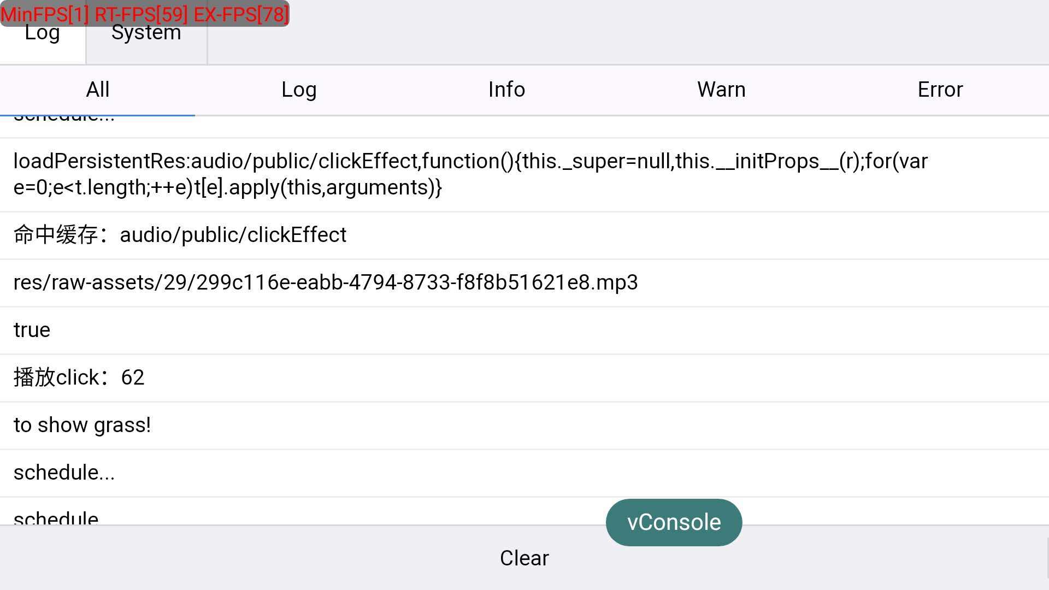Tap the green vConsole floating button

pyautogui.click(x=674, y=522)
